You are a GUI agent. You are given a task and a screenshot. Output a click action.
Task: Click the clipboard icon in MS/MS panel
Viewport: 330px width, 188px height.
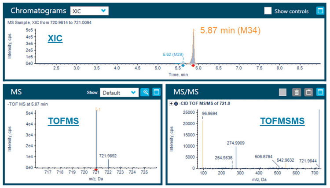(x=308, y=92)
